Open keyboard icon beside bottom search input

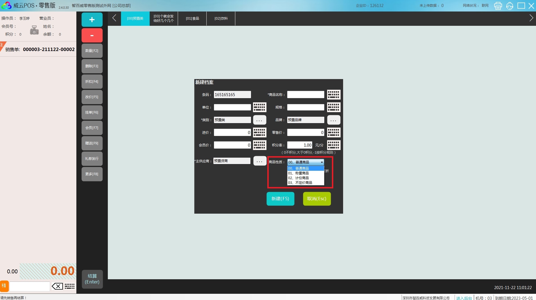[70, 286]
